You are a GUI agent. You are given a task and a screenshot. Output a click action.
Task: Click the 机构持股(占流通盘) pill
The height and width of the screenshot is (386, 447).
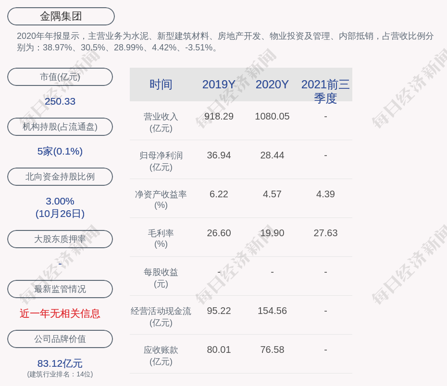tap(60, 127)
